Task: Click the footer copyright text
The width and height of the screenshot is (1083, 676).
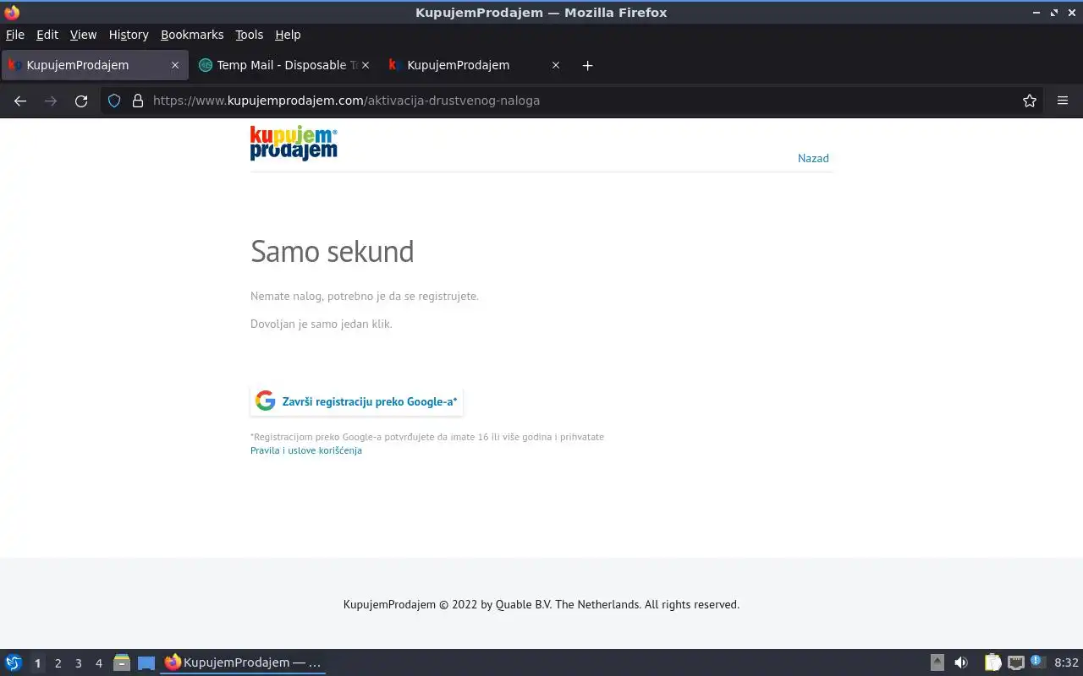Action: [541, 604]
